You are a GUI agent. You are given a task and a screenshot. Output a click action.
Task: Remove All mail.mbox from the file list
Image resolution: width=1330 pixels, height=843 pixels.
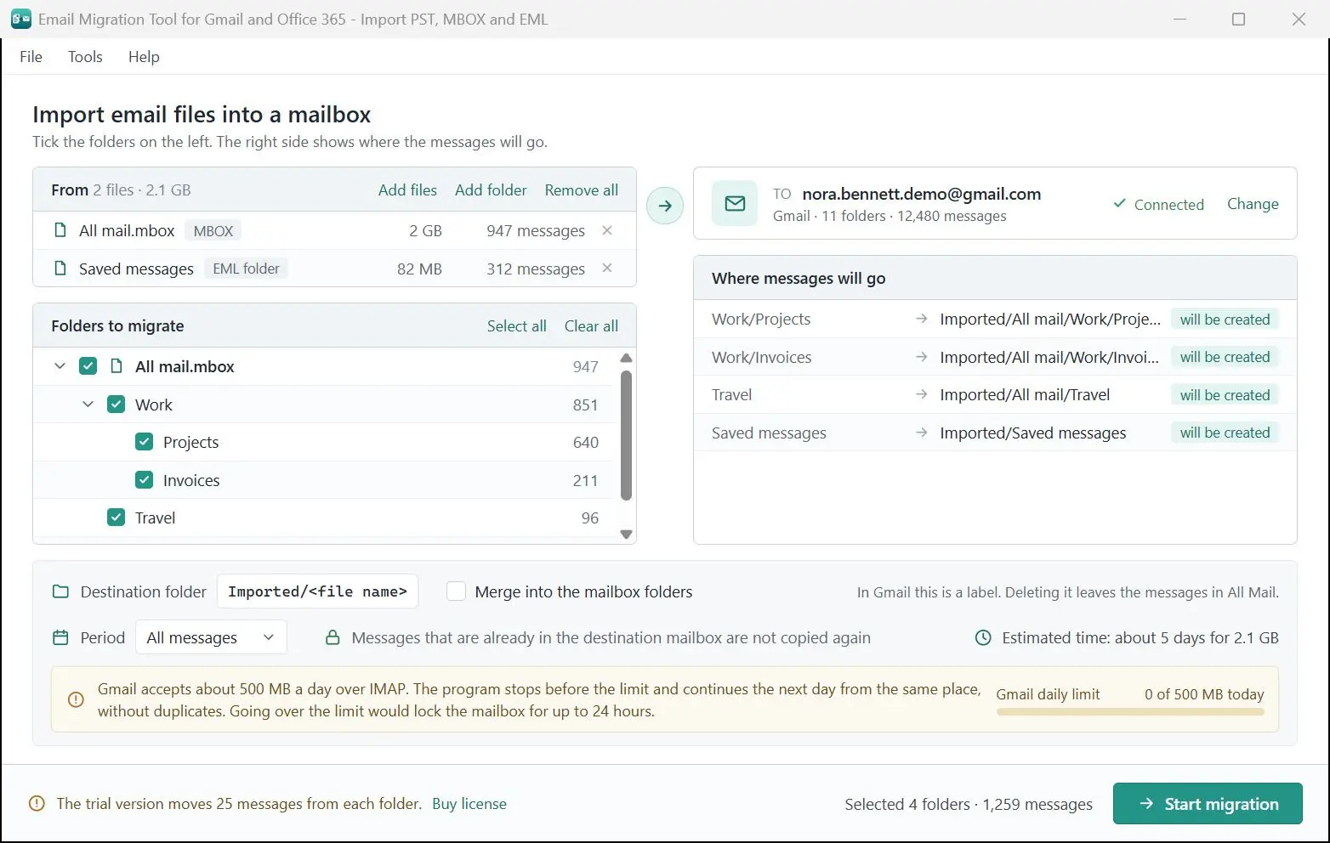(x=607, y=230)
